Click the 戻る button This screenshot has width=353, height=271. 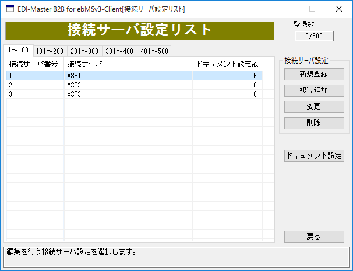313,236
